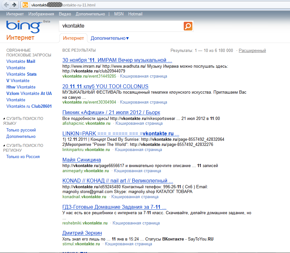Image resolution: width=290 pixels, height=253 pixels.
Task: Click the orange site icon in address bar
Action: [x=25, y=5]
